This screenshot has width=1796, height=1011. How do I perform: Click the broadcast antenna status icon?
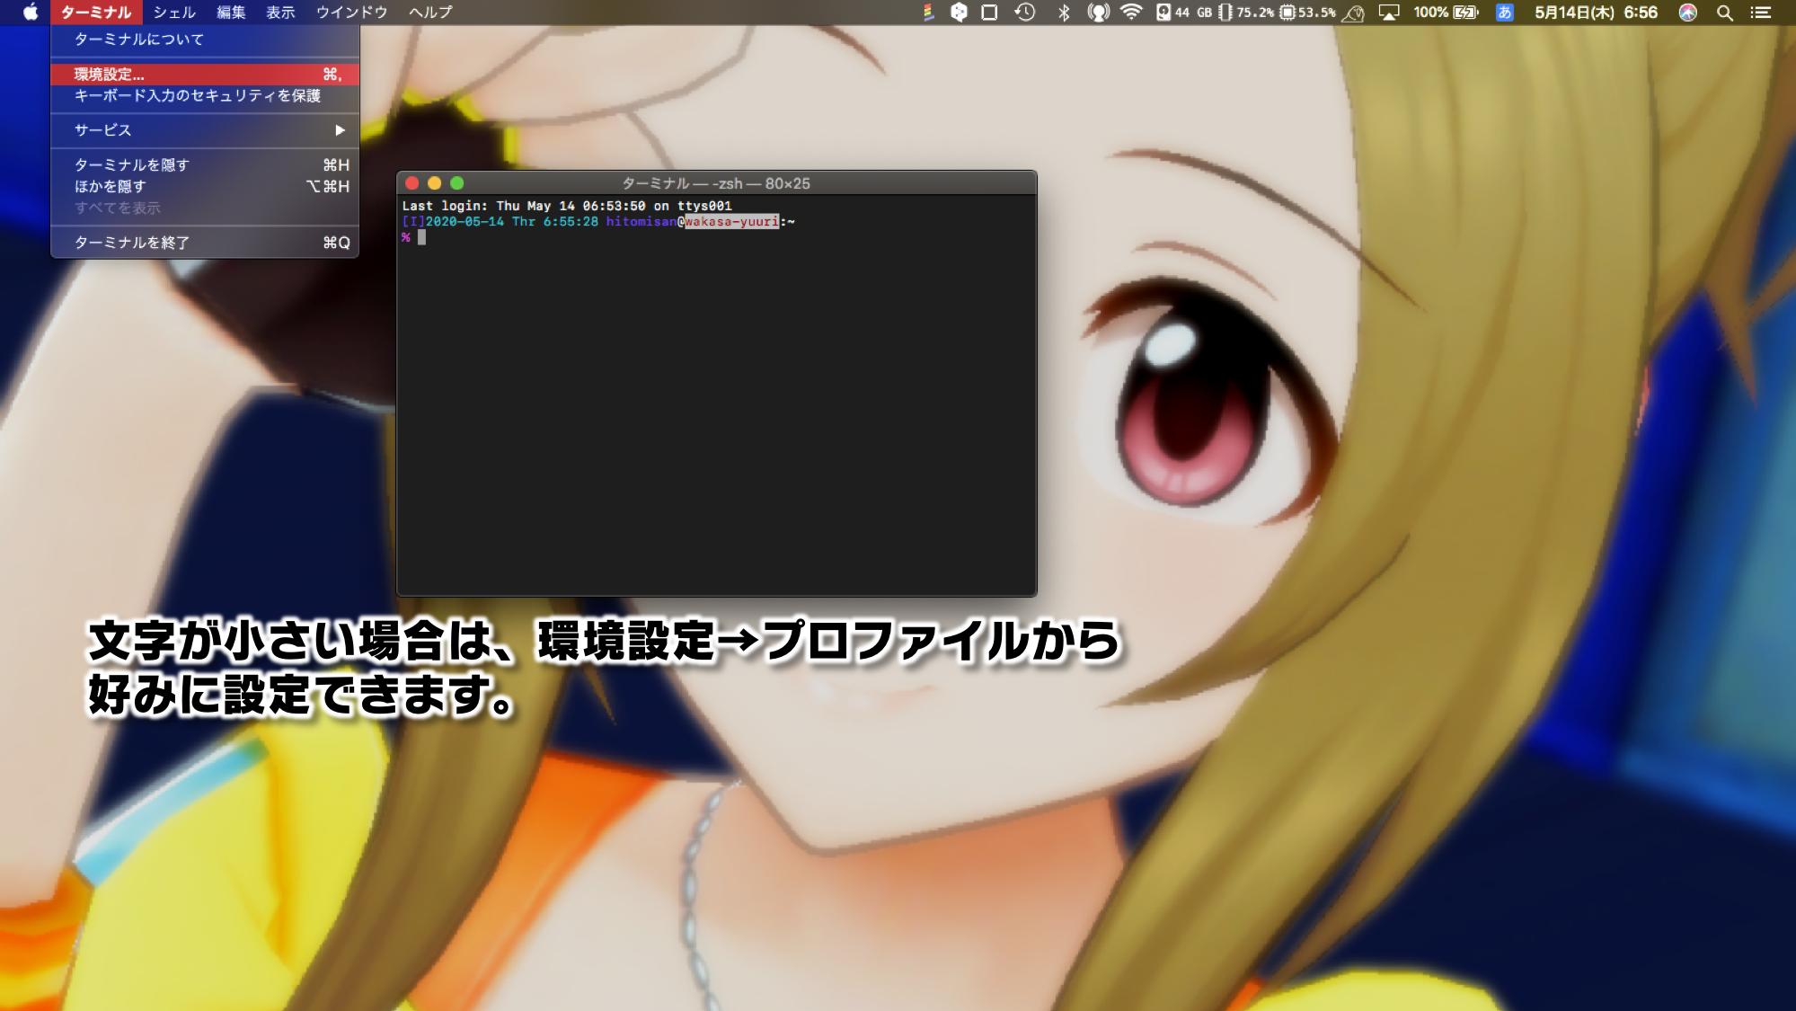[1098, 12]
